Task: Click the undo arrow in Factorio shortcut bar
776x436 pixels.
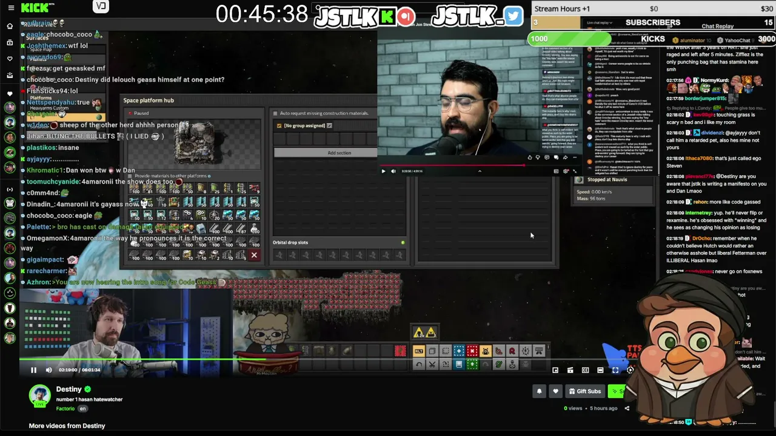Action: tap(419, 365)
